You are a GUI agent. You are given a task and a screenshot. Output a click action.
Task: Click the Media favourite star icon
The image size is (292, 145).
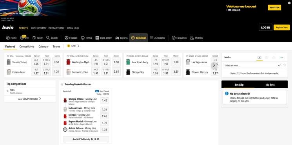point(285,65)
